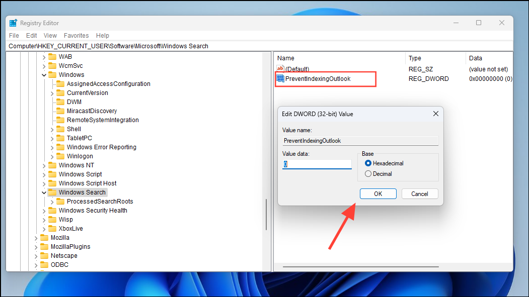Open the File menu
This screenshot has width=529, height=297.
pyautogui.click(x=14, y=35)
